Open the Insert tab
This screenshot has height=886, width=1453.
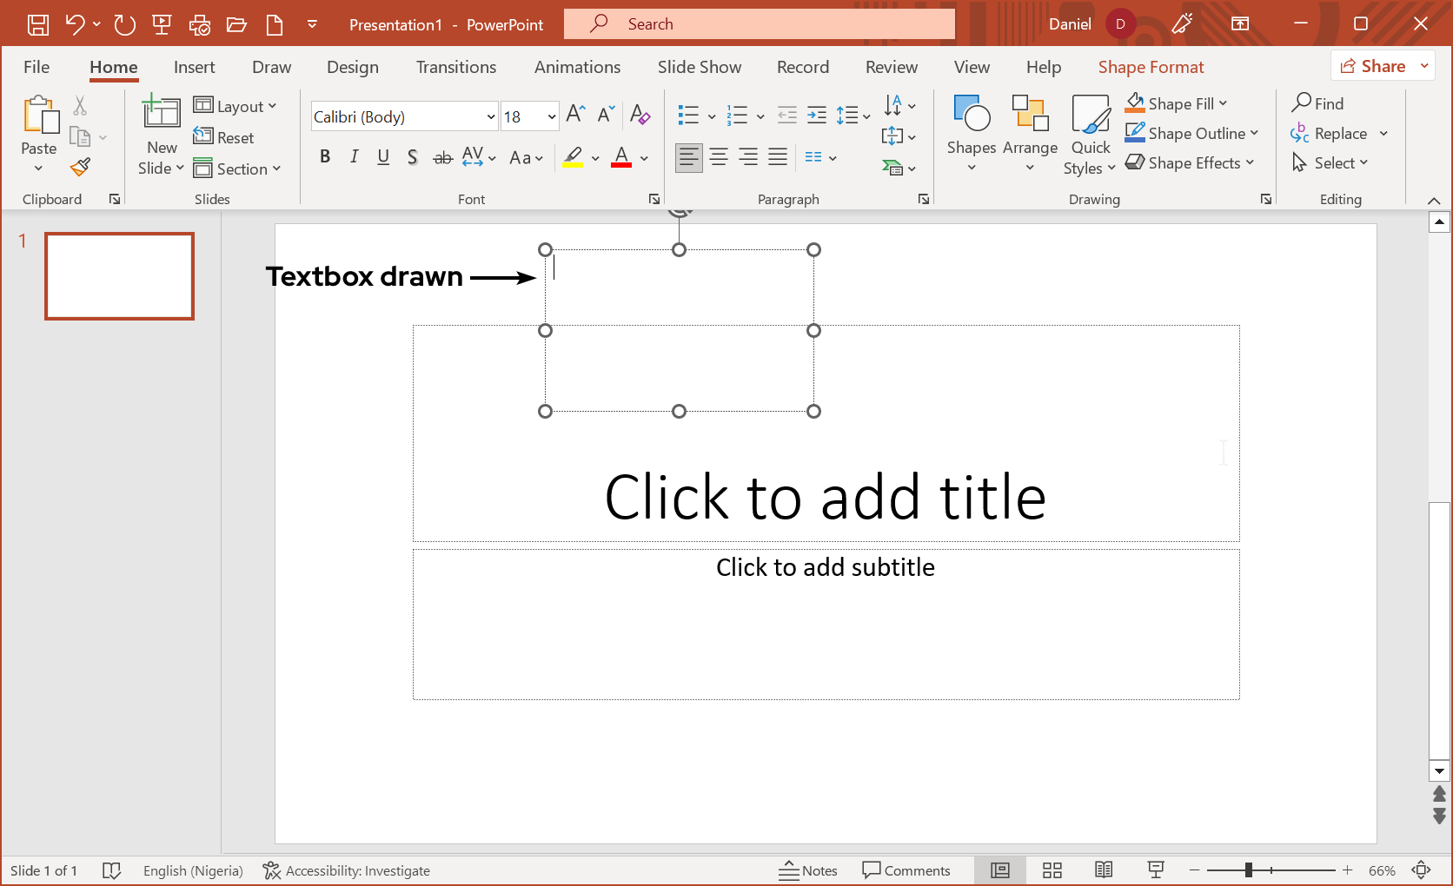[194, 67]
